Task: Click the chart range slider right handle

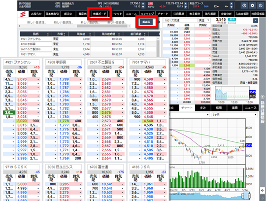Action: click(x=249, y=196)
